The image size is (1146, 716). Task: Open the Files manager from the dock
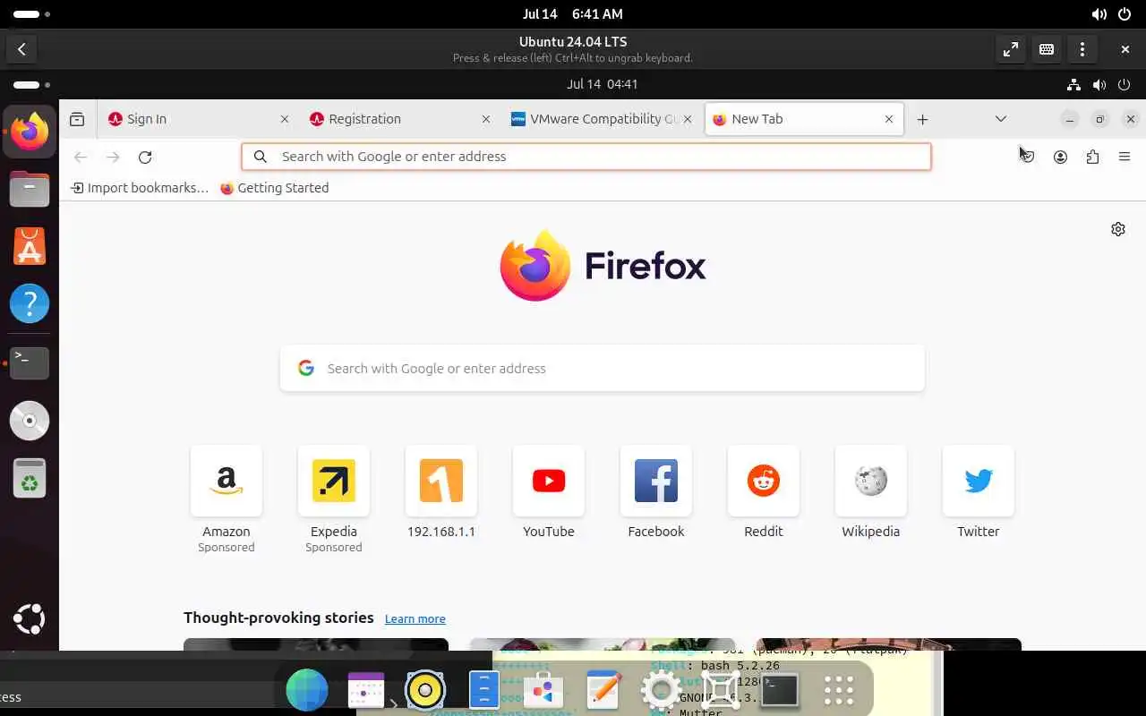(30, 189)
